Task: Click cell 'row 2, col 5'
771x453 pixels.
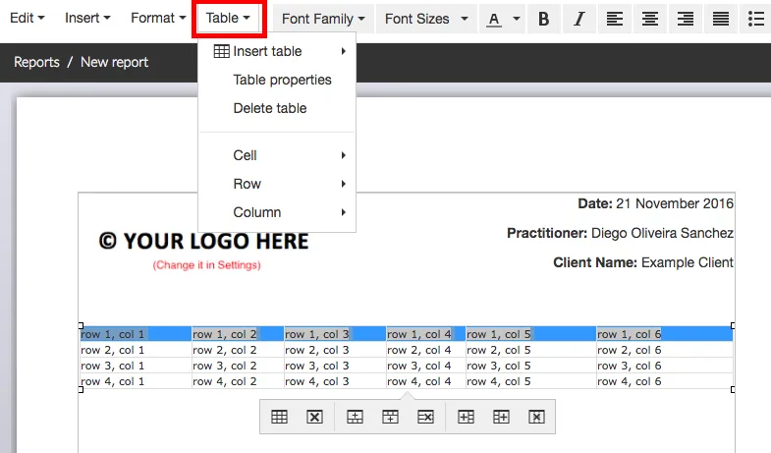Action: (530, 350)
